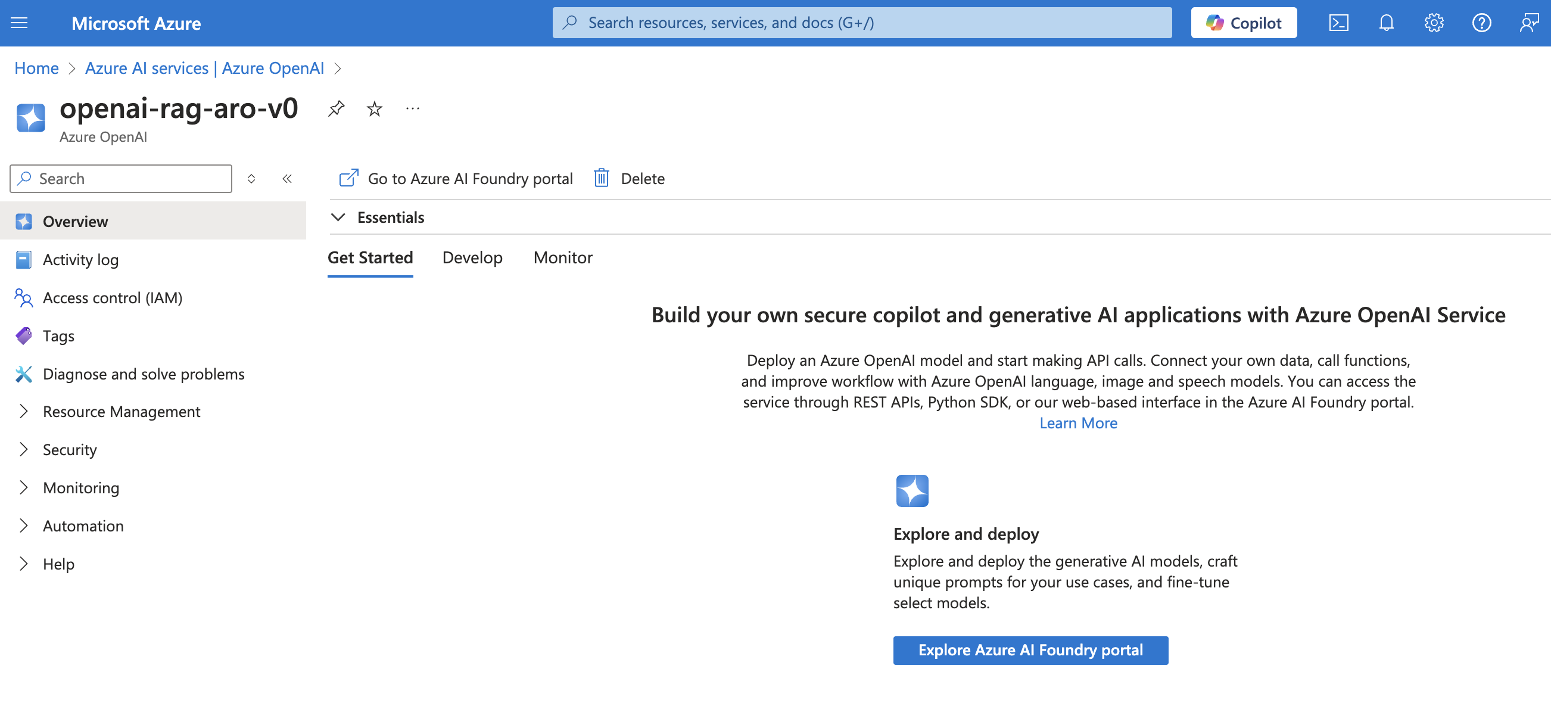This screenshot has width=1551, height=703.
Task: Add openai-rag-aro-v0 to favorites star
Action: click(374, 109)
